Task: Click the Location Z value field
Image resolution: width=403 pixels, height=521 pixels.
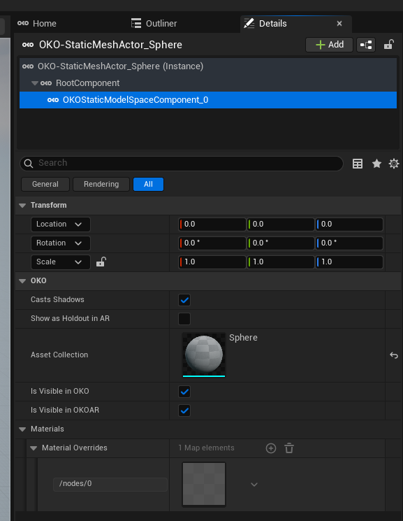Action: coord(349,224)
